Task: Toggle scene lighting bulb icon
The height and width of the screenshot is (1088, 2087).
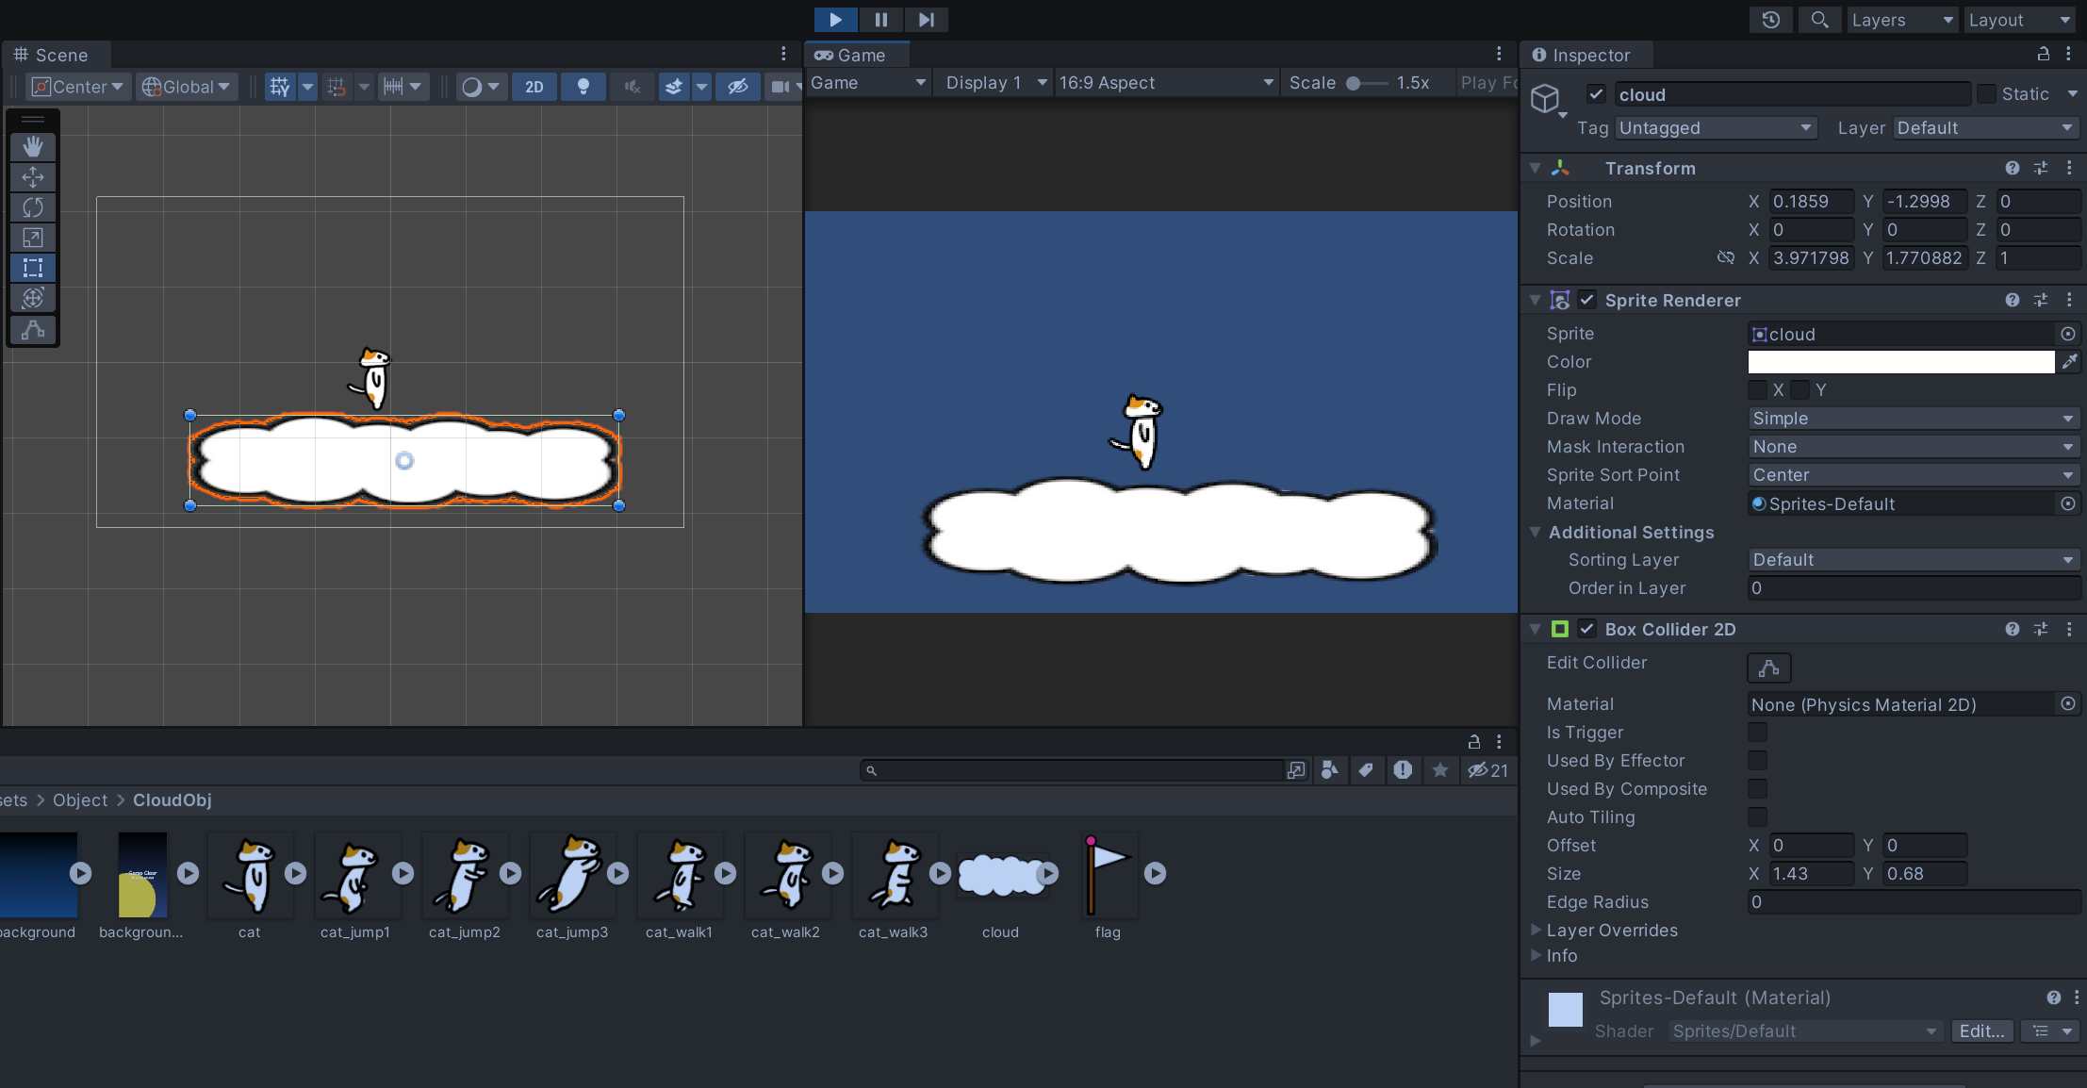Action: pos(583,87)
